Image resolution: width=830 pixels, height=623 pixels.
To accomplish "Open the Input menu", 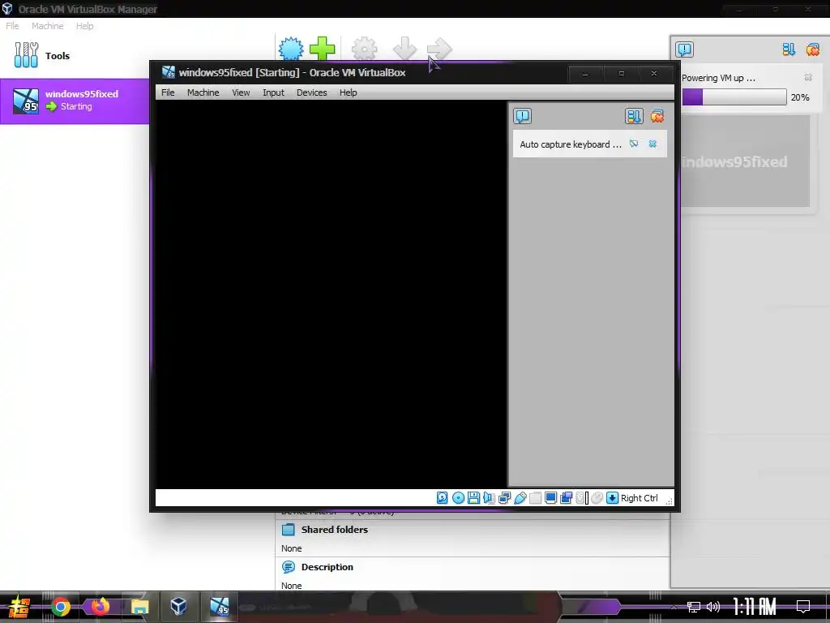I will coord(274,92).
